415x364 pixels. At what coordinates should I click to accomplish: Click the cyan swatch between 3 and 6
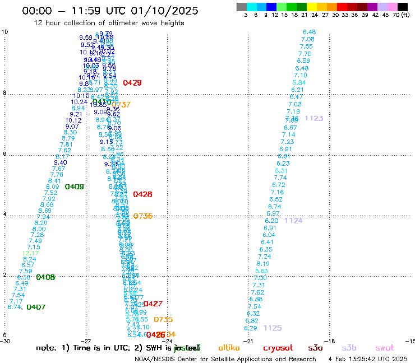coord(251,7)
